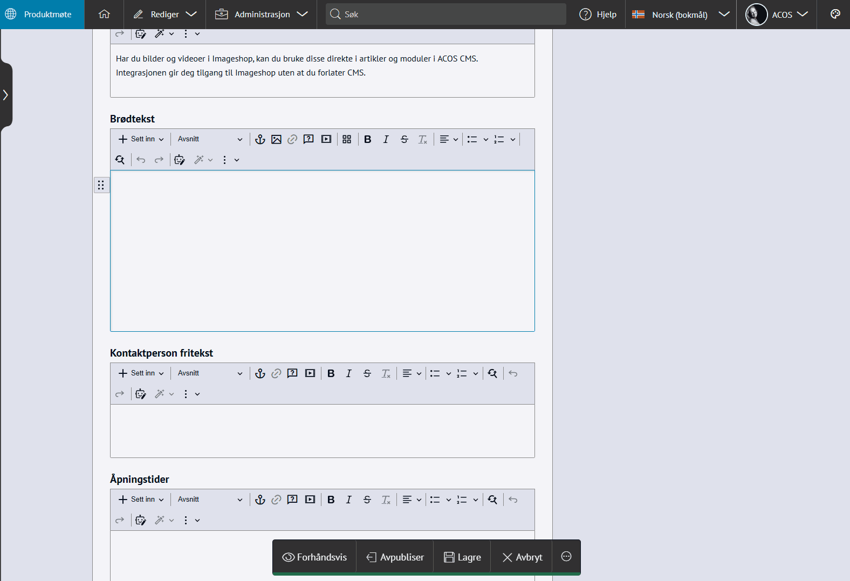
Task: Click the Lagre button
Action: (x=462, y=557)
